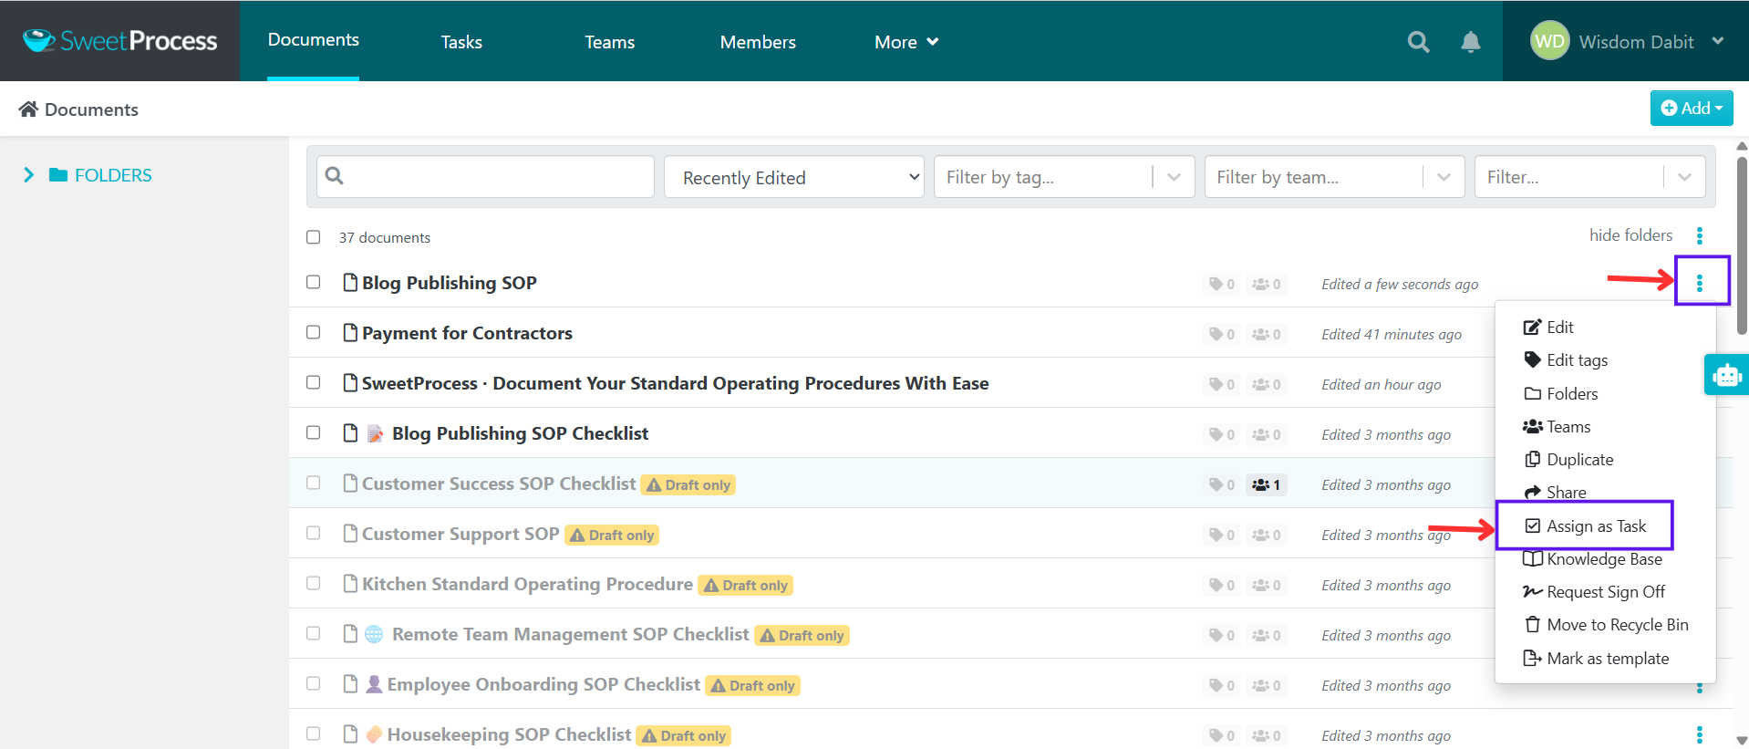Open the notifications bell
Image resolution: width=1749 pixels, height=749 pixels.
[1470, 42]
